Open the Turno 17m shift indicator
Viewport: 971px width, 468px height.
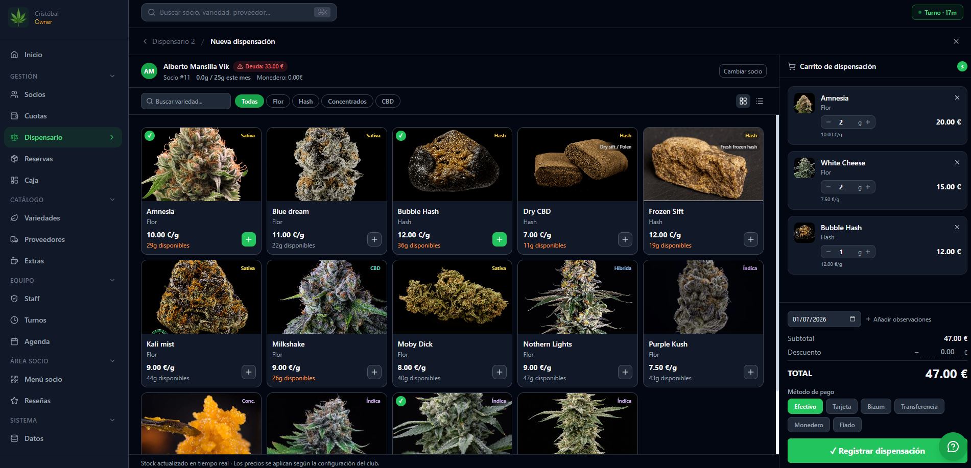pyautogui.click(x=937, y=12)
